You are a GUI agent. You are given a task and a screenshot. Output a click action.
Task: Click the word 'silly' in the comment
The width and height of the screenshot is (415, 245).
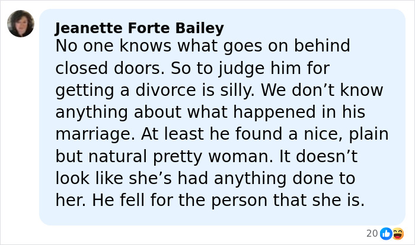pyautogui.click(x=237, y=91)
